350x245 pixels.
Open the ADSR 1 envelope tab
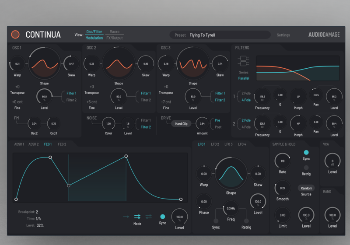[x=19, y=144]
